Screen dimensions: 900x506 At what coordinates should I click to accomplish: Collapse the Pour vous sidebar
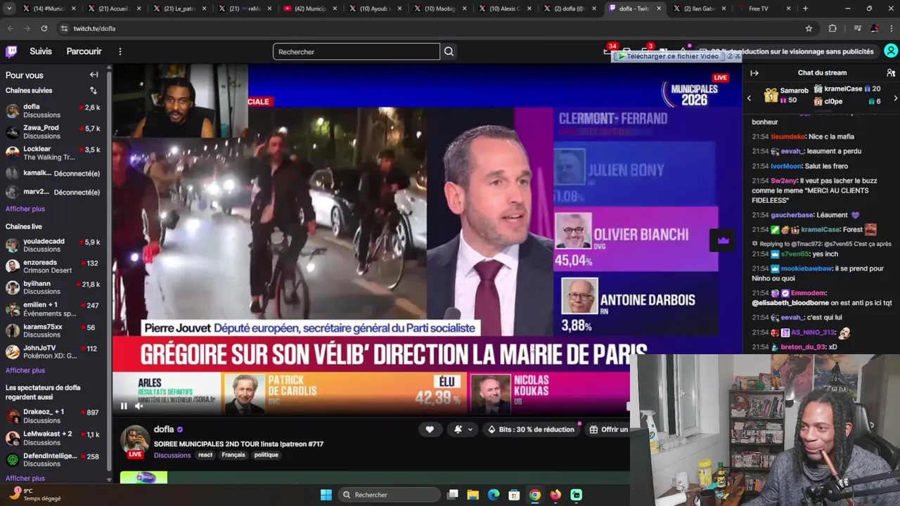point(94,74)
